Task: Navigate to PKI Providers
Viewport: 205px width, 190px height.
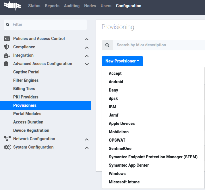Action: (x=26, y=97)
